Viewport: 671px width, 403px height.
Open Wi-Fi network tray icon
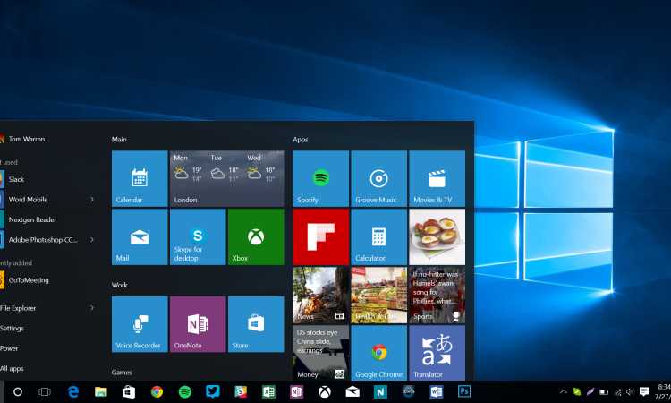click(x=617, y=391)
